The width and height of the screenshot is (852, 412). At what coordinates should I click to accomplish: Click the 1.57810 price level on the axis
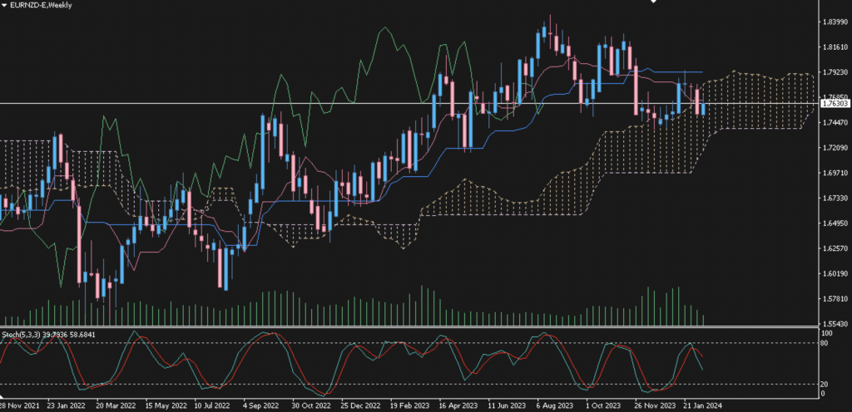point(835,299)
